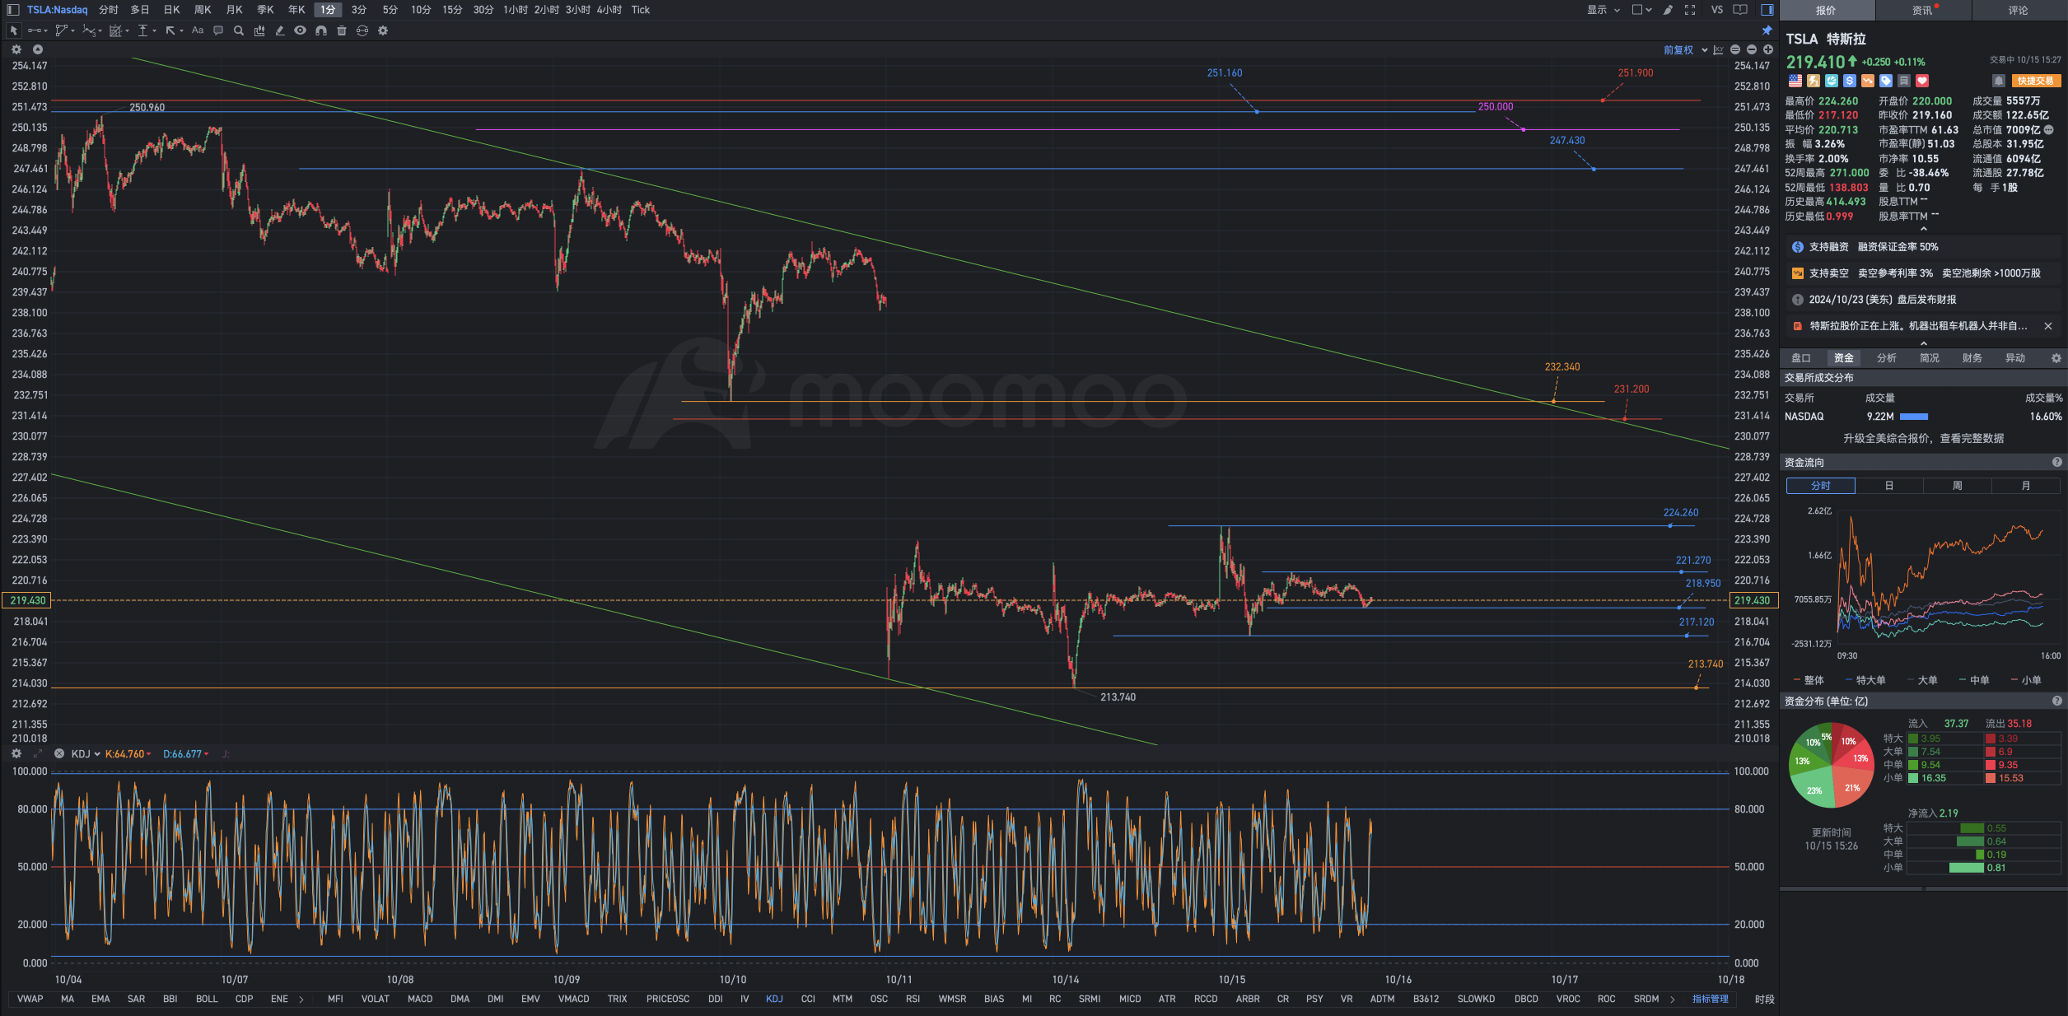Click the XY axis settings icon
Screen dimensions: 2068x1016
pos(1718,50)
